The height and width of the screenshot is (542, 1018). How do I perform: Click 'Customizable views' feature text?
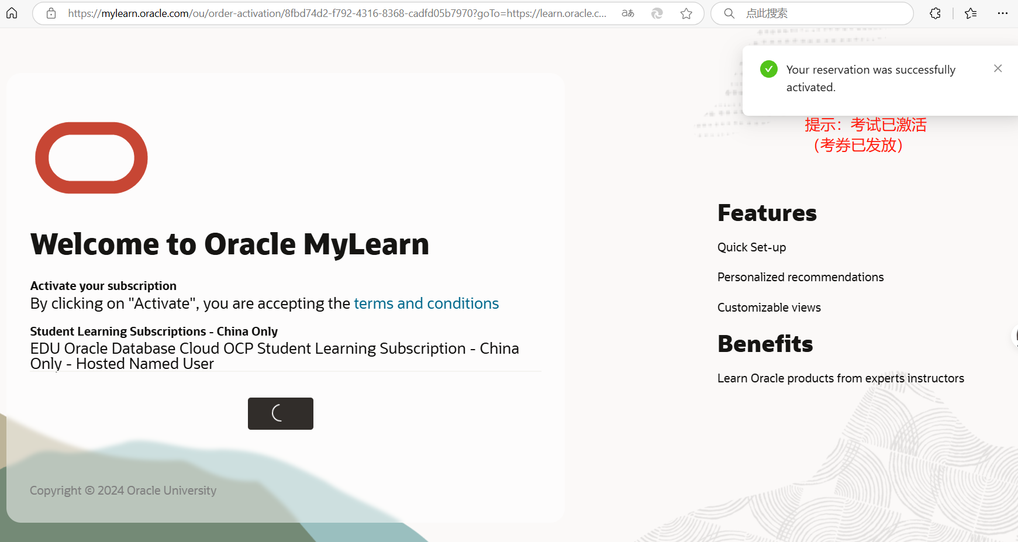click(x=769, y=308)
